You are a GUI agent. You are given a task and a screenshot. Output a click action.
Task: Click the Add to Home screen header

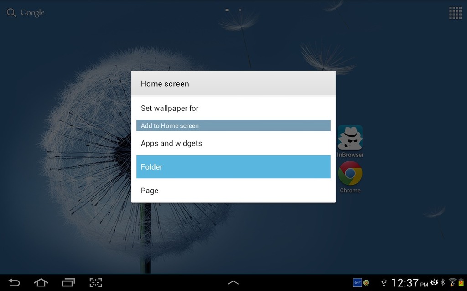click(233, 125)
